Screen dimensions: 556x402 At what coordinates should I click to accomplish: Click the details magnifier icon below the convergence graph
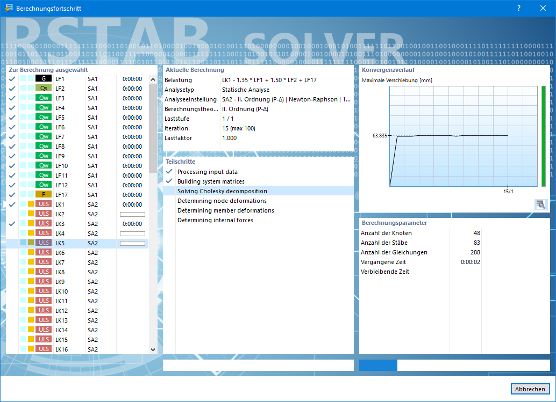point(540,204)
